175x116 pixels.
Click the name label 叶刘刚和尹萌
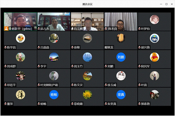49,85
